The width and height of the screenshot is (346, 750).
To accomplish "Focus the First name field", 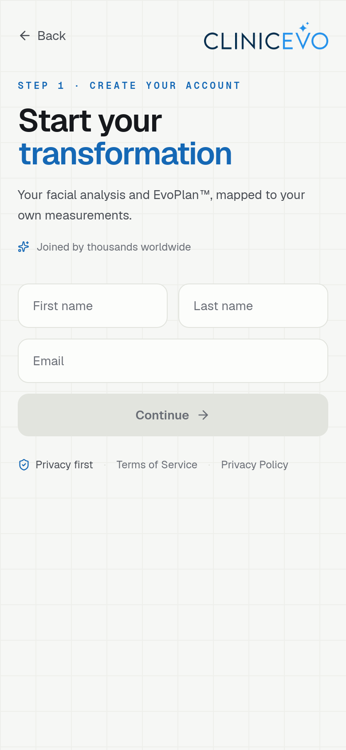I will pos(93,306).
